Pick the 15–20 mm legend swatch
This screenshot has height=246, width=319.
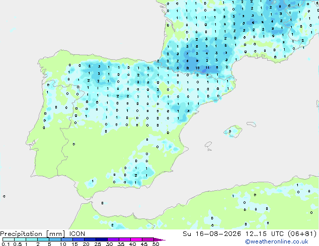[78, 239]
